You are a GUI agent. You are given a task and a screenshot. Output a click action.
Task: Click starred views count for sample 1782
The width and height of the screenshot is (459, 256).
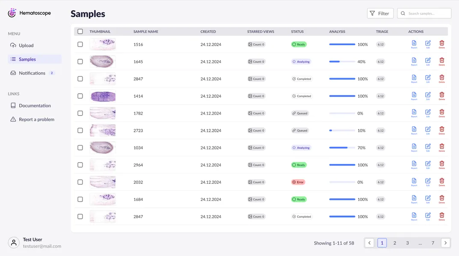coord(256,113)
